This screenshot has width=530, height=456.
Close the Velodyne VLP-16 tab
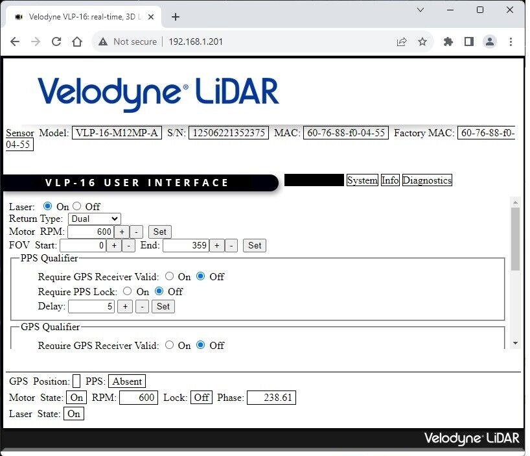[x=151, y=17]
